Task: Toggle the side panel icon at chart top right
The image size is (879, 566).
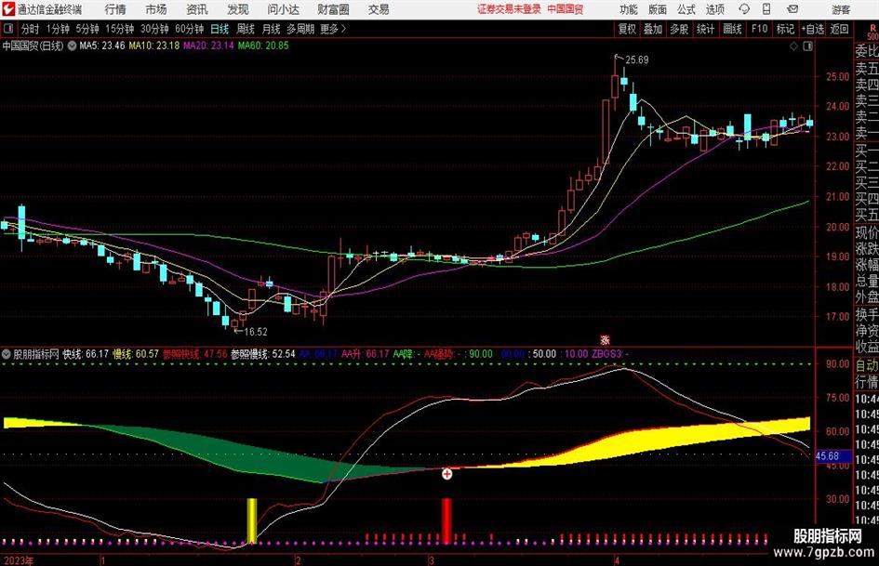Action: (x=807, y=46)
